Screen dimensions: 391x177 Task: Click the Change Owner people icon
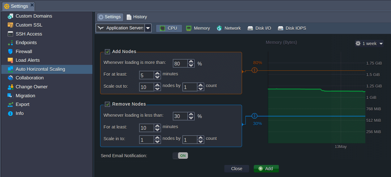pyautogui.click(x=11, y=87)
